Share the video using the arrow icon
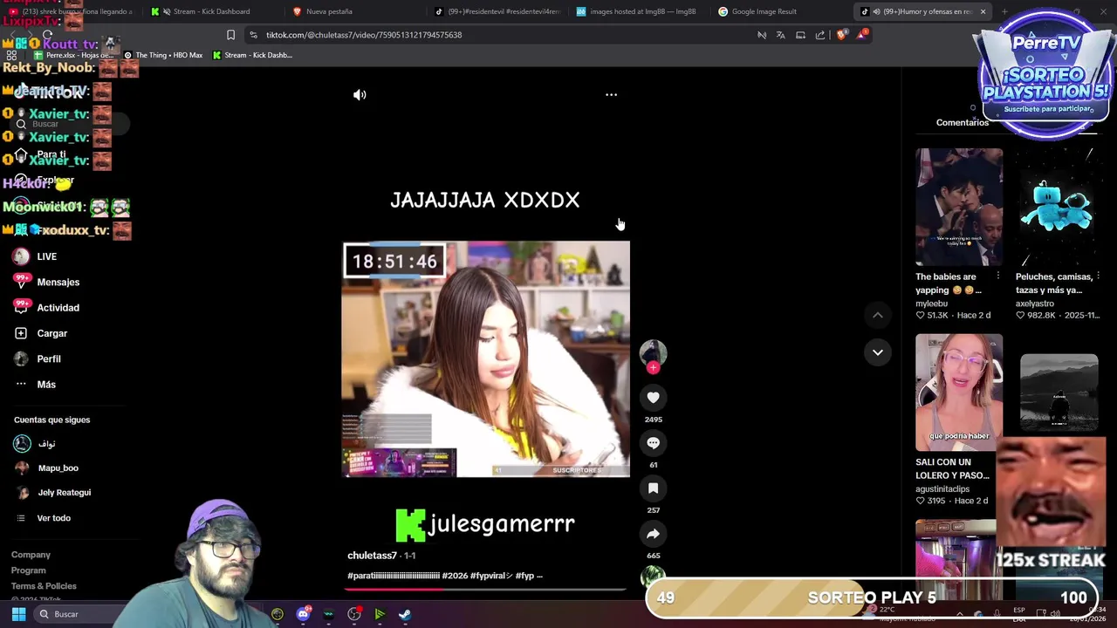Viewport: 1117px width, 628px height. click(x=653, y=534)
